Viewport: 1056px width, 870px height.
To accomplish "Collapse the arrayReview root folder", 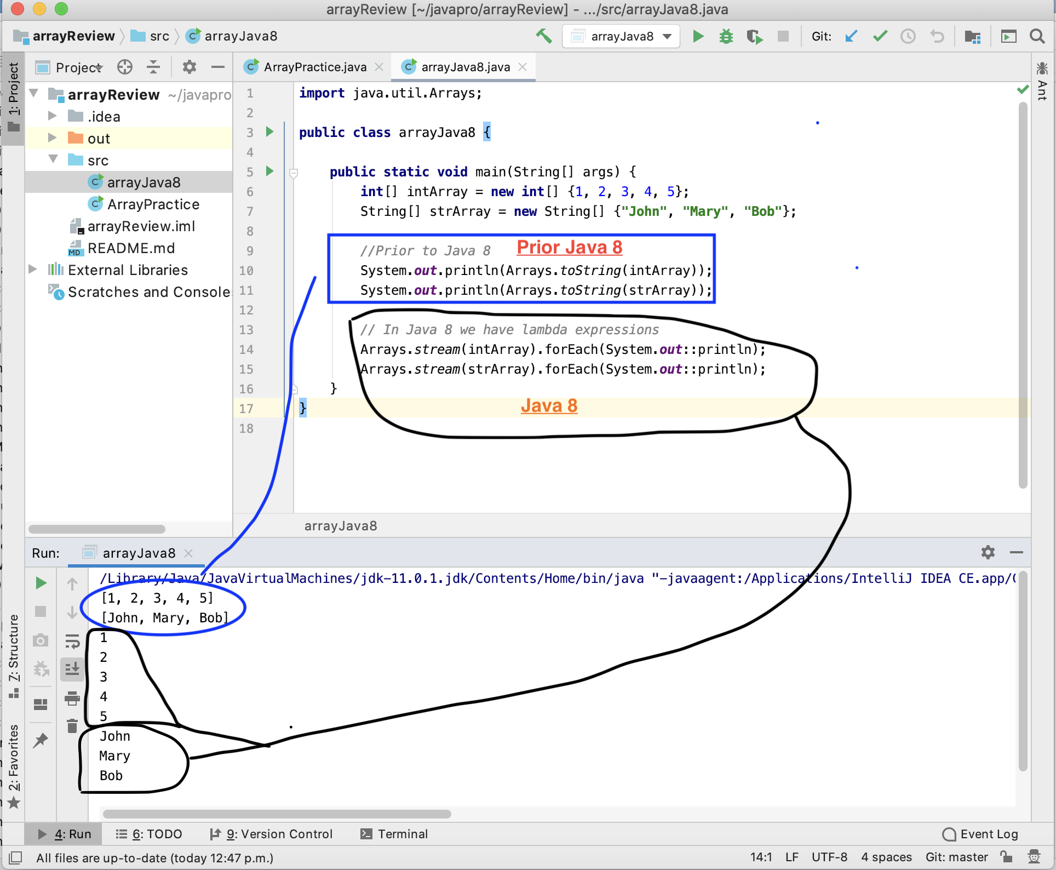I will pos(34,94).
